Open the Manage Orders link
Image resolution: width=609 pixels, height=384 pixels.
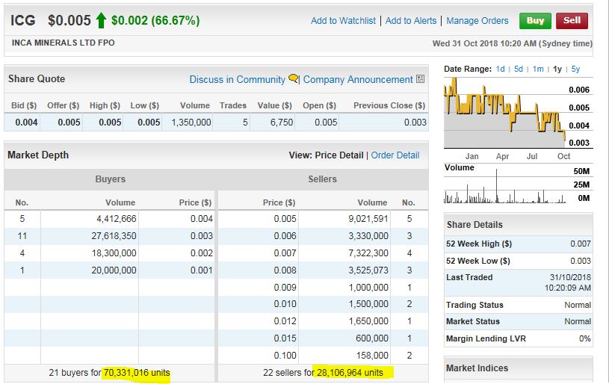(x=477, y=21)
